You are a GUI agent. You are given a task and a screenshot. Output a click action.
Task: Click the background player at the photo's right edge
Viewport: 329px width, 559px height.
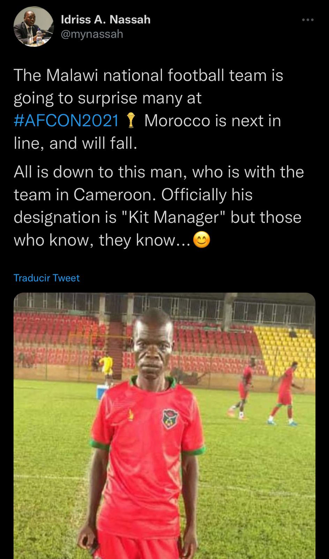[286, 393]
